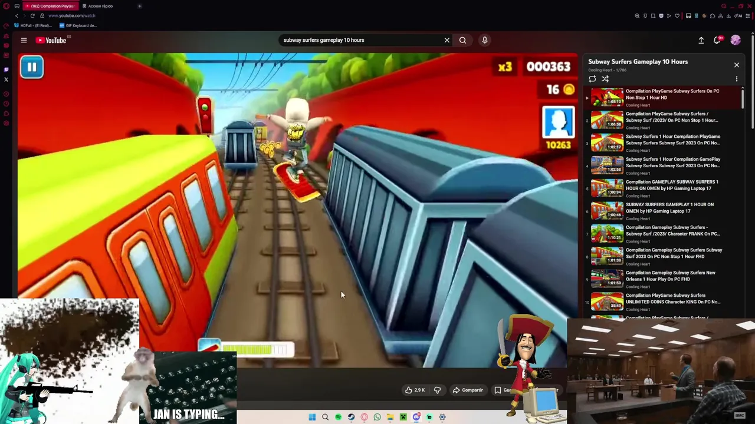The height and width of the screenshot is (424, 755).
Task: Open the YouTube create/upload icon
Action: point(701,40)
